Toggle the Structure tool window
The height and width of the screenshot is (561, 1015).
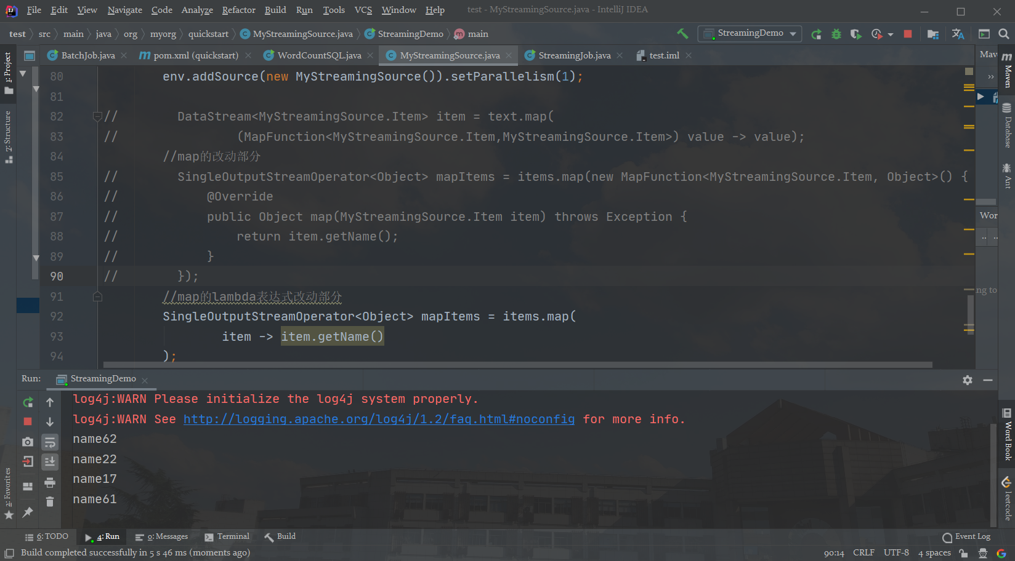[x=8, y=137]
